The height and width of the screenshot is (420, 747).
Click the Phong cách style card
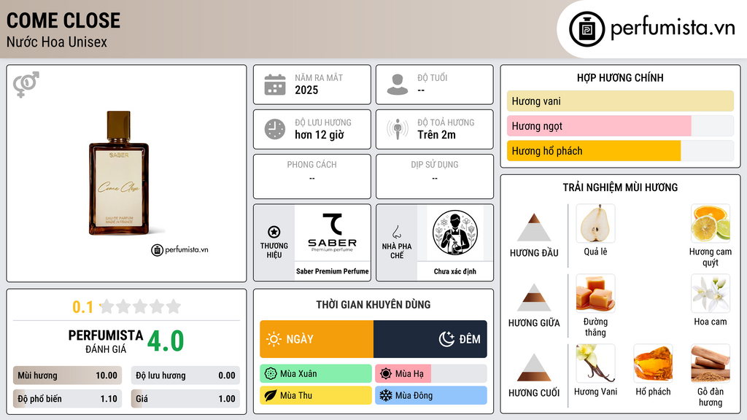pyautogui.click(x=312, y=176)
